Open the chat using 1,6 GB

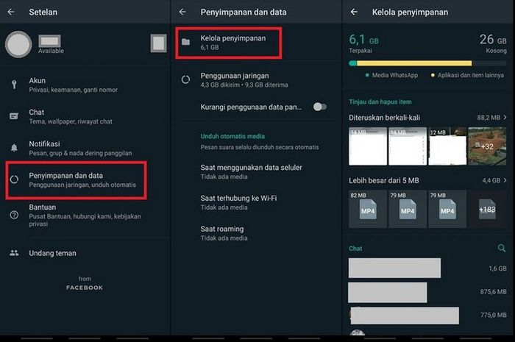[427, 268]
